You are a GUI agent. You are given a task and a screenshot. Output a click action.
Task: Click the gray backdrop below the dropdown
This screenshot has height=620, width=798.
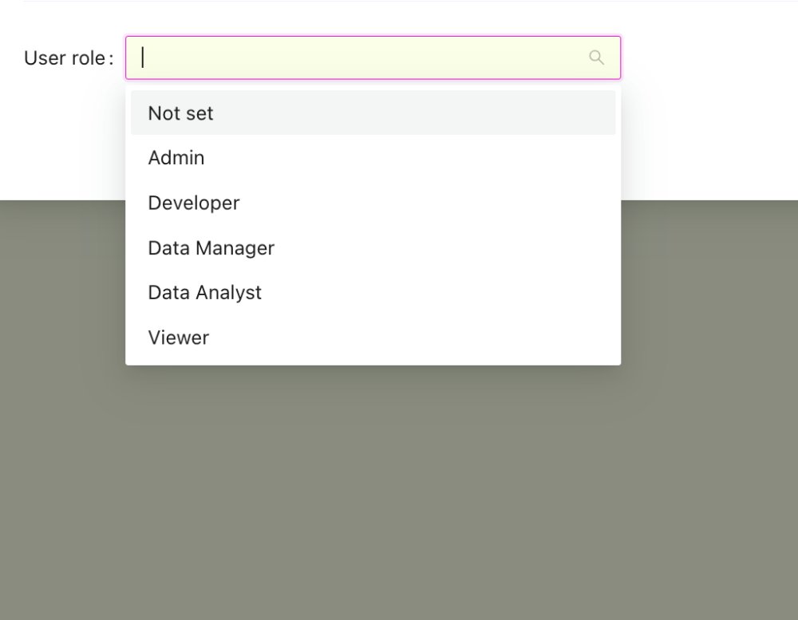point(399,495)
